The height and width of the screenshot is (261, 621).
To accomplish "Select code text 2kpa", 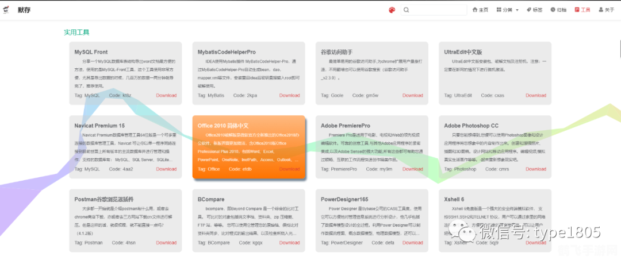I will click(x=252, y=95).
